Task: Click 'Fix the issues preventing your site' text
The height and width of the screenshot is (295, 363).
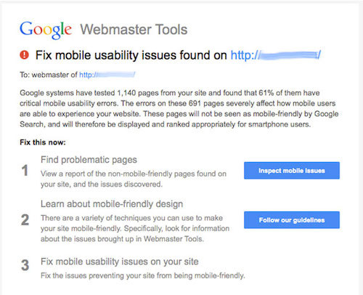Action: tap(143, 275)
